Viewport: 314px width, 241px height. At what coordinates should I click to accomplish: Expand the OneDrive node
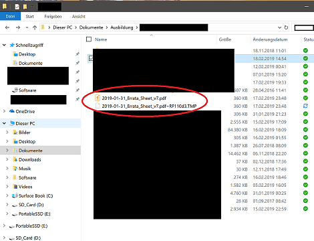click(x=4, y=111)
